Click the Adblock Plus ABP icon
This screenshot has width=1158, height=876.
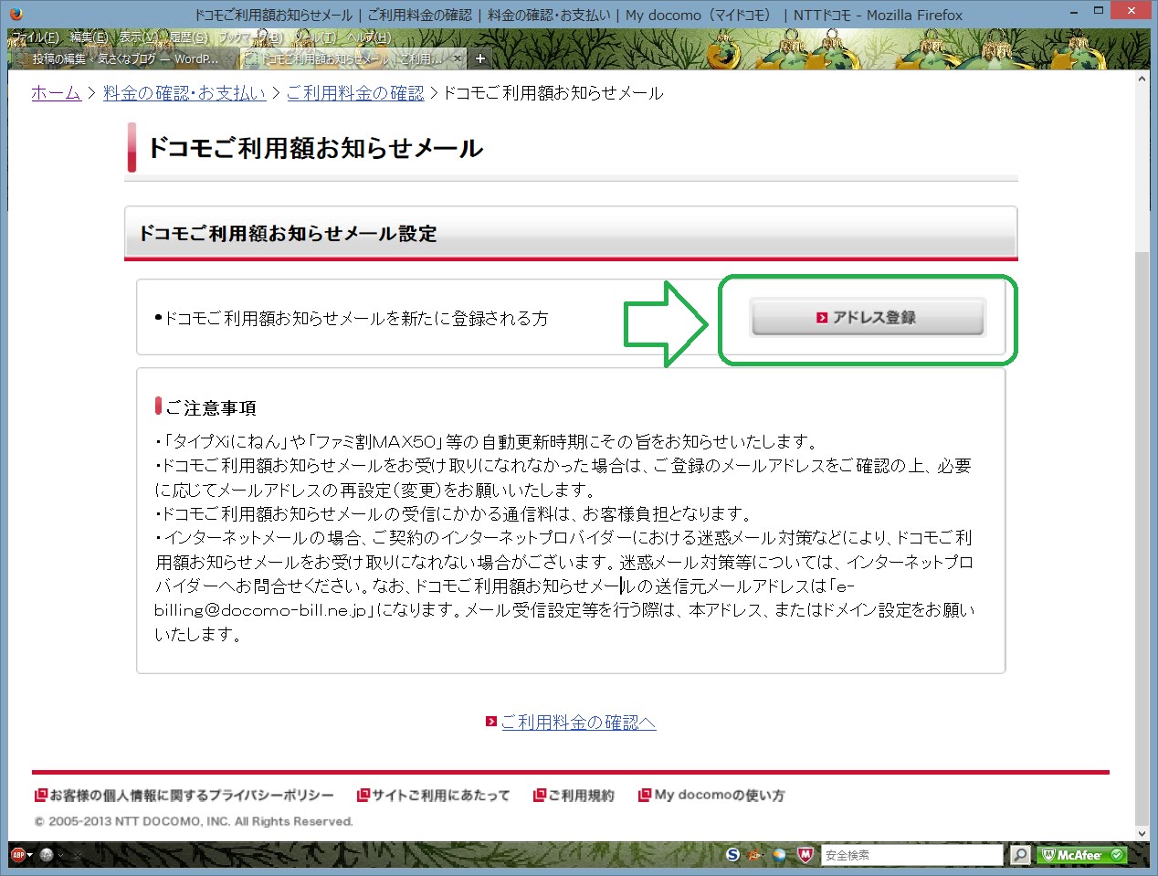(x=17, y=855)
